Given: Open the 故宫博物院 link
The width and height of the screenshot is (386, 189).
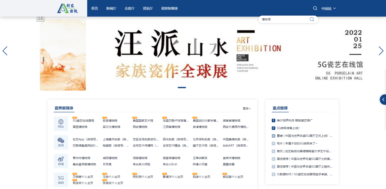Looking at the screenshot, I should (x=110, y=121).
